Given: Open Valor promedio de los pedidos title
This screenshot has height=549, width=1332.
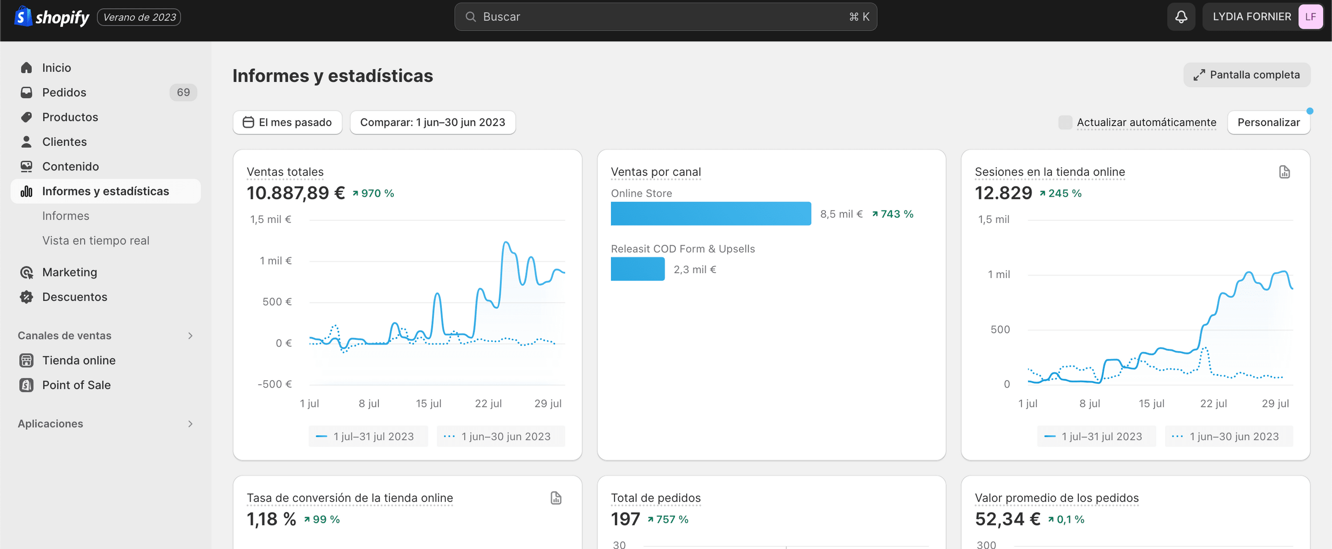Looking at the screenshot, I should [1056, 498].
